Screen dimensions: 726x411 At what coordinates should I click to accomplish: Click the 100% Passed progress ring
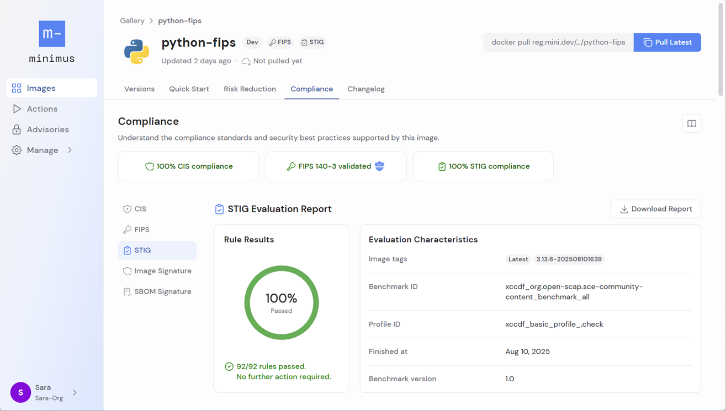click(x=282, y=303)
